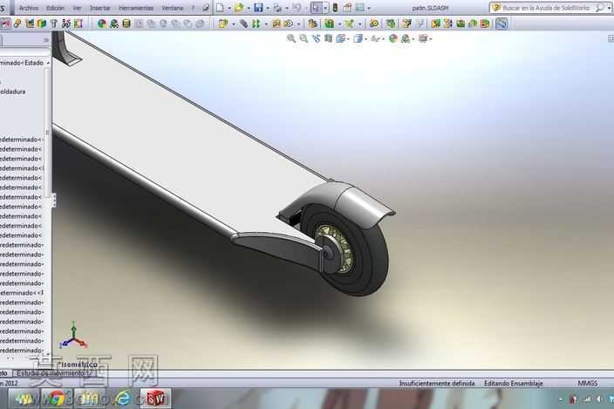Viewport: 614px width, 409px height.
Task: Click the Google Chrome taskbar icon
Action: (x=57, y=399)
